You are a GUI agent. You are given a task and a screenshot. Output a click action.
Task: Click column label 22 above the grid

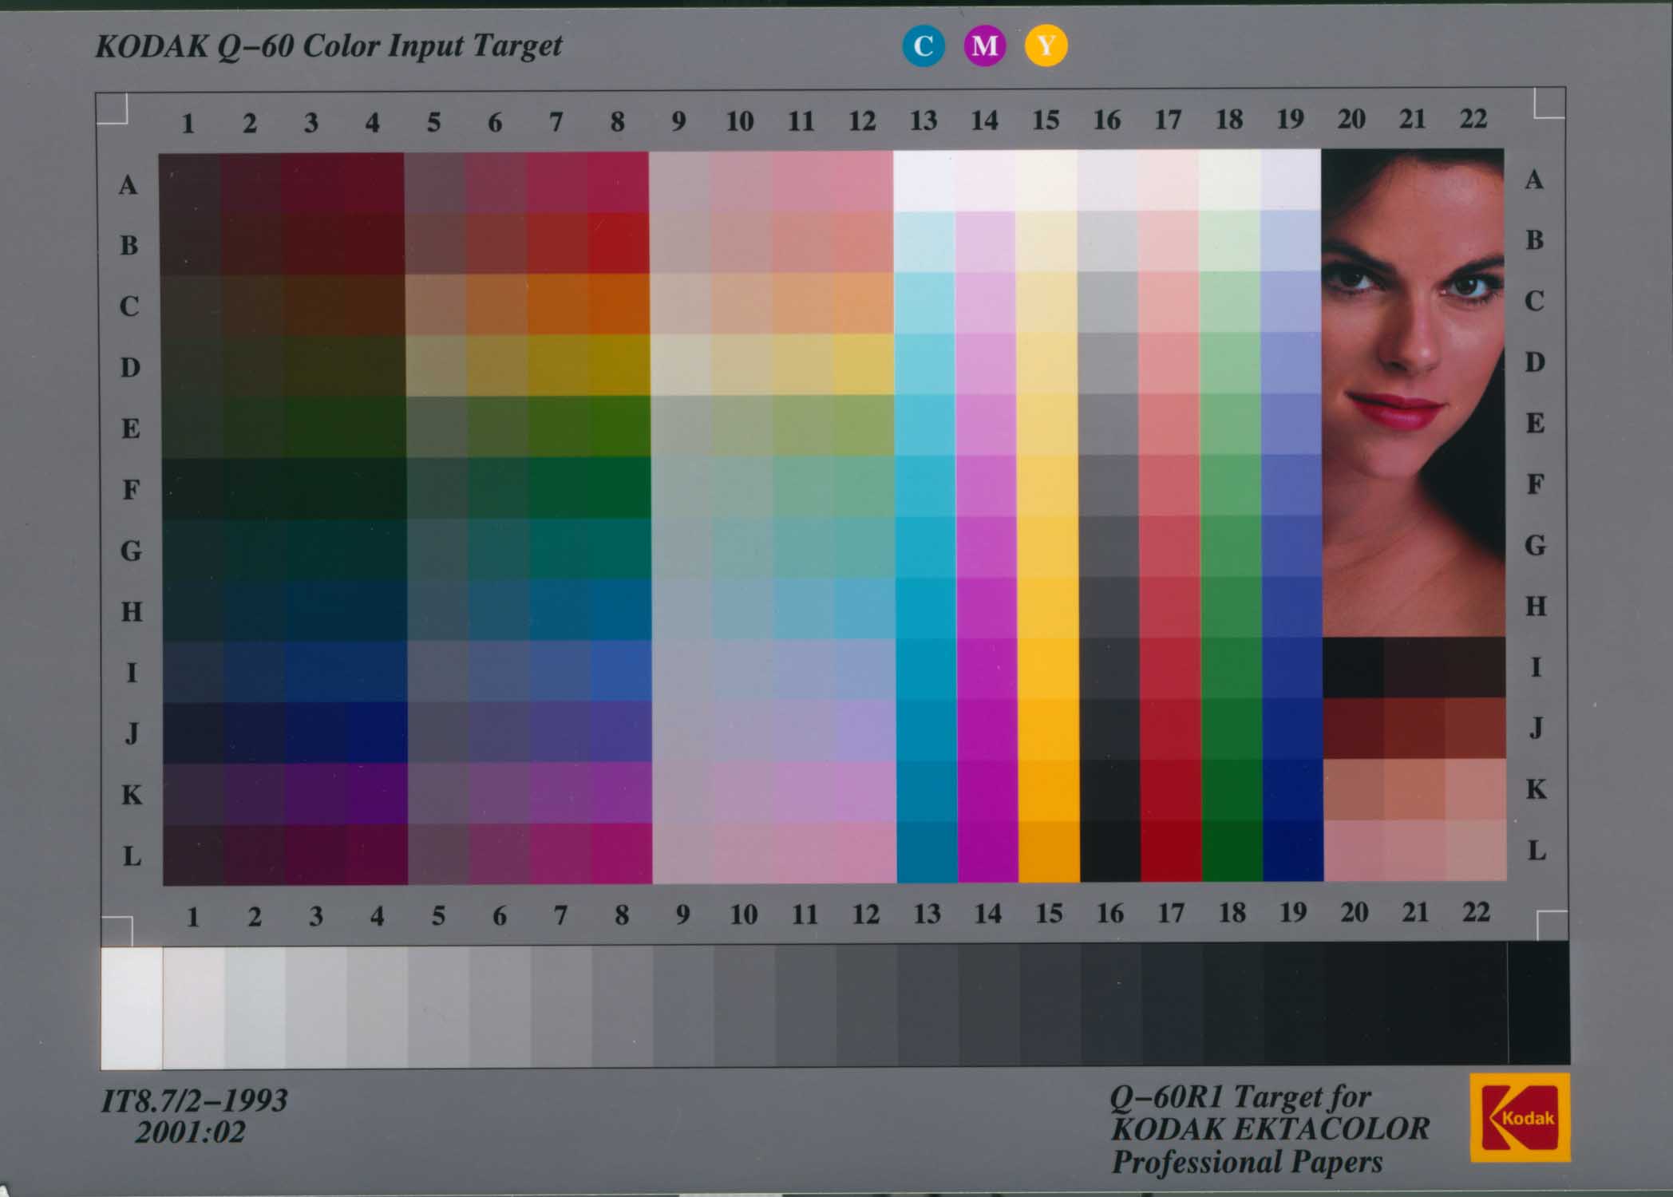[x=1473, y=120]
